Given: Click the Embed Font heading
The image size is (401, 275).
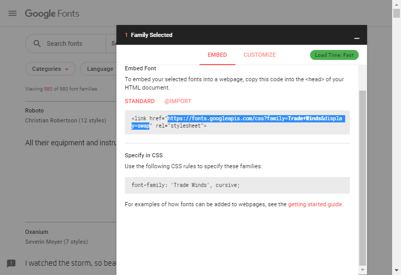Looking at the screenshot, I should (x=140, y=68).
